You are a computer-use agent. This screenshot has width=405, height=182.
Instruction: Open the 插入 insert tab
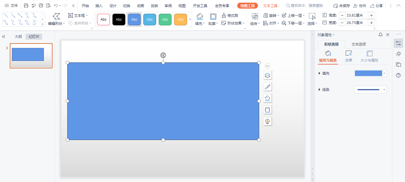(x=99, y=6)
